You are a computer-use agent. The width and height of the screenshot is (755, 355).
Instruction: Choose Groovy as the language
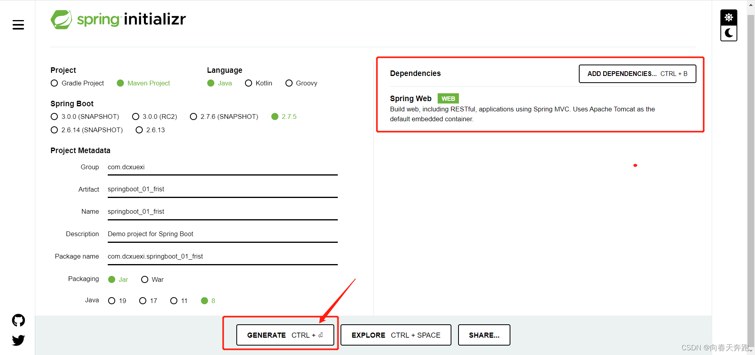pos(302,83)
